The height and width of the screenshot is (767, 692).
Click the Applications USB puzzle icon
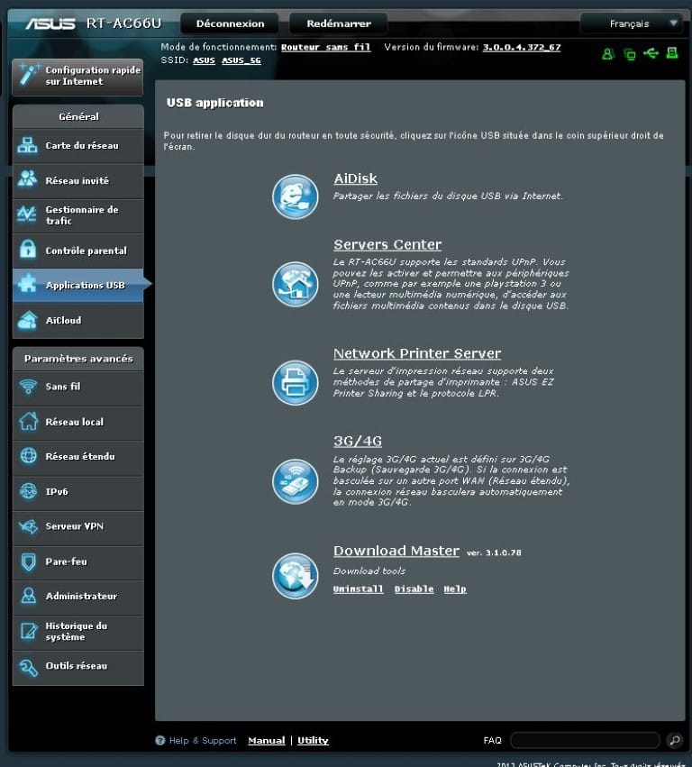pos(27,284)
